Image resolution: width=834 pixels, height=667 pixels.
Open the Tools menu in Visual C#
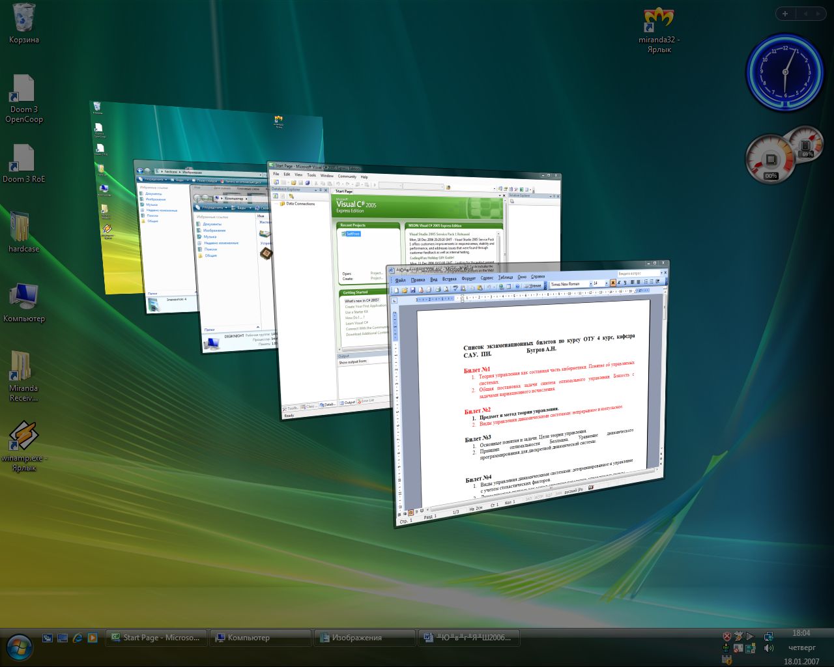point(311,175)
